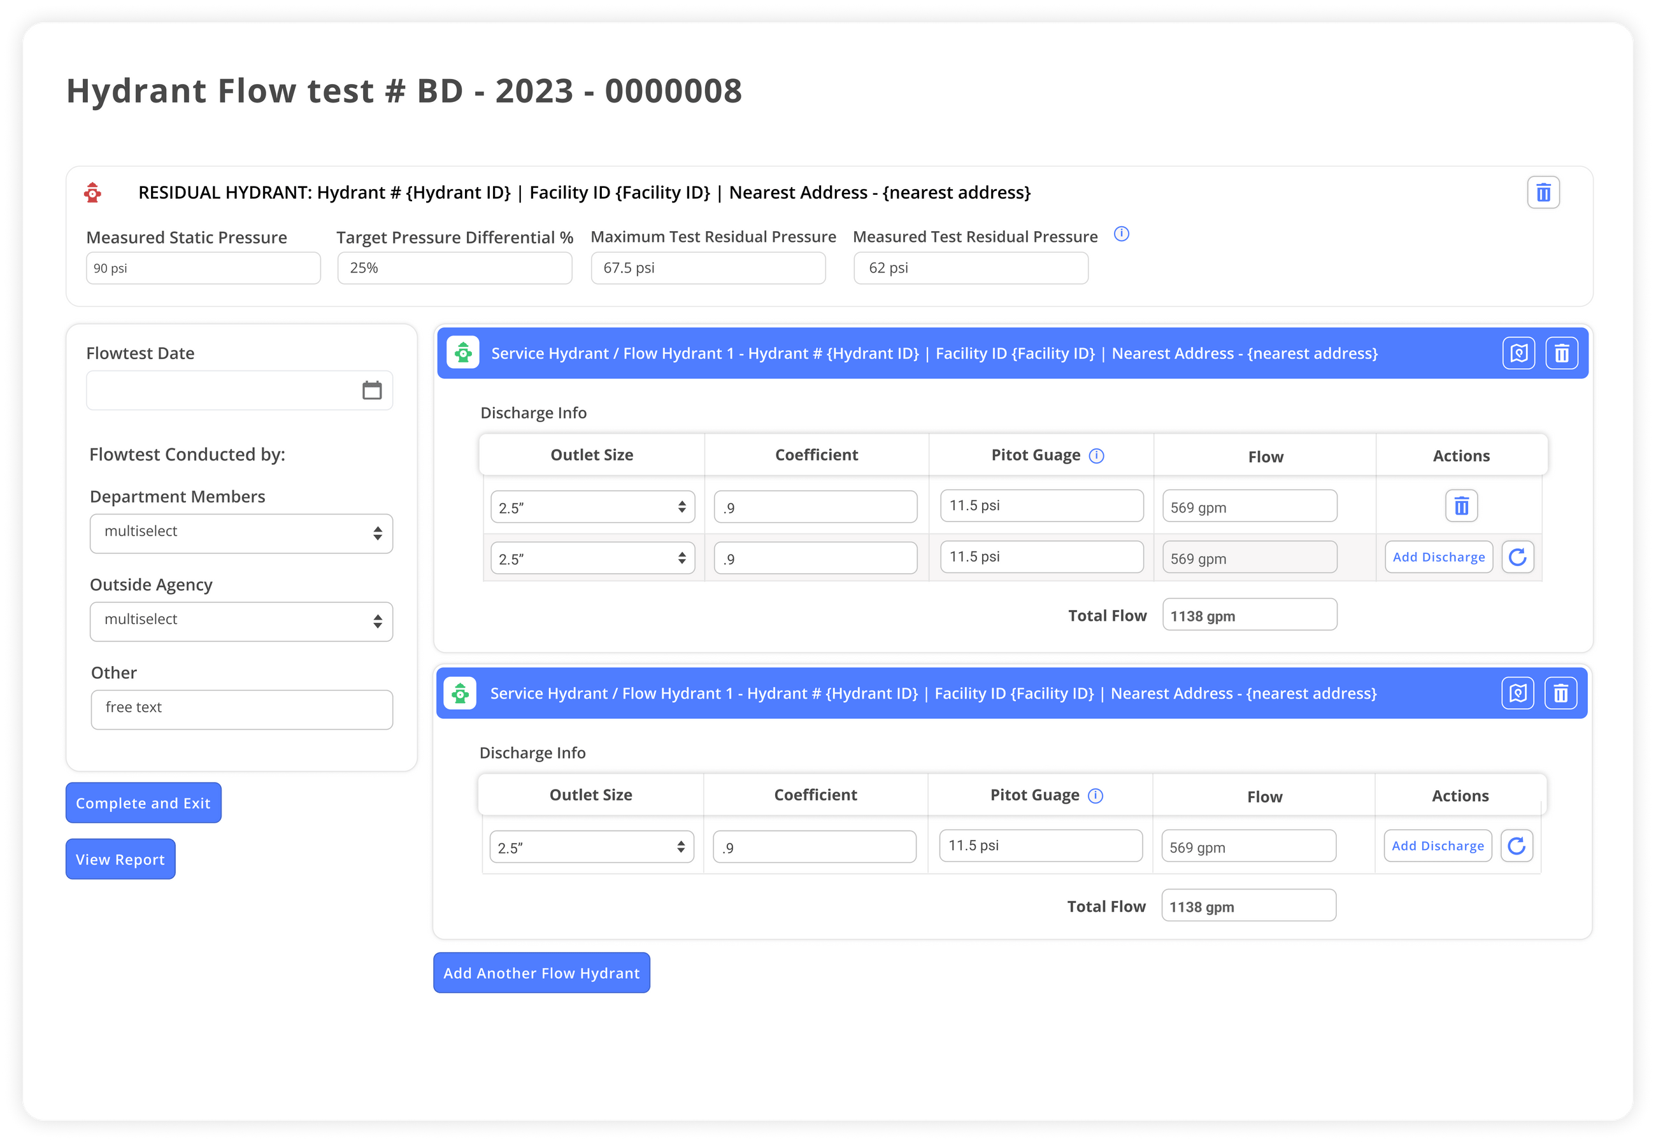Screen dimensions: 1656x1143
Task: Click Add Another Flow Hydrant
Action: pyautogui.click(x=541, y=972)
